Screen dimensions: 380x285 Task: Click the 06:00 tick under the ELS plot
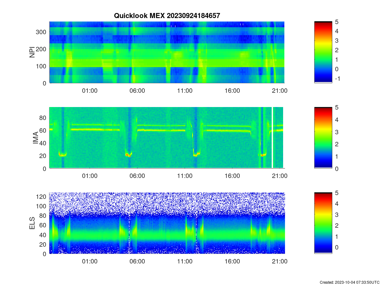(137, 262)
